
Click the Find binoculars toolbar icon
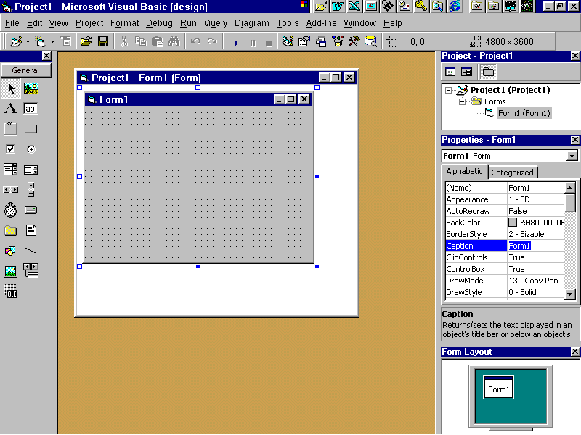point(174,41)
